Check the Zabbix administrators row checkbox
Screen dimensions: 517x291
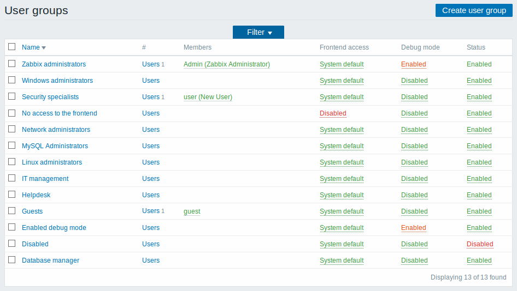(x=12, y=63)
